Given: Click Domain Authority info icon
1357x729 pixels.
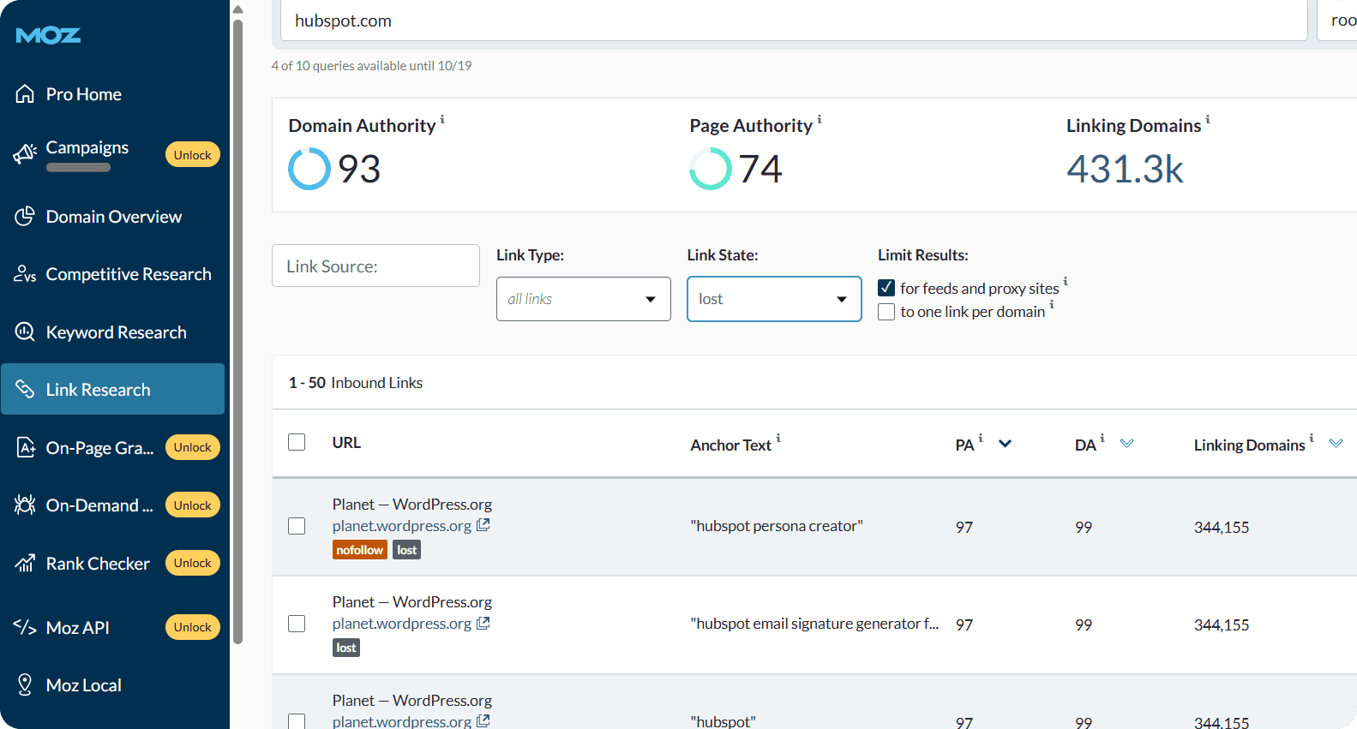Looking at the screenshot, I should (442, 119).
